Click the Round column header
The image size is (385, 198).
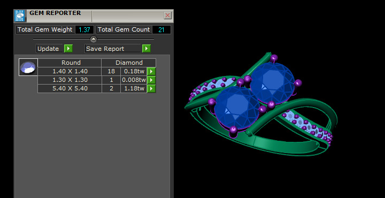tap(70, 63)
